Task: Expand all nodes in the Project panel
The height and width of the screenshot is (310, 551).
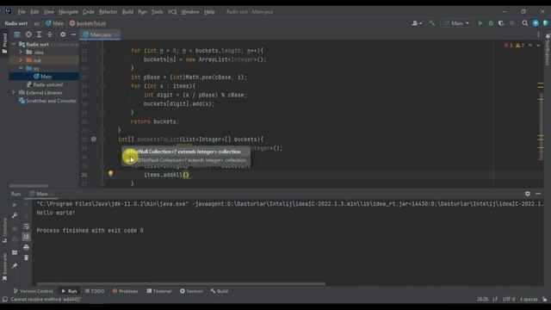Action: pos(39,34)
